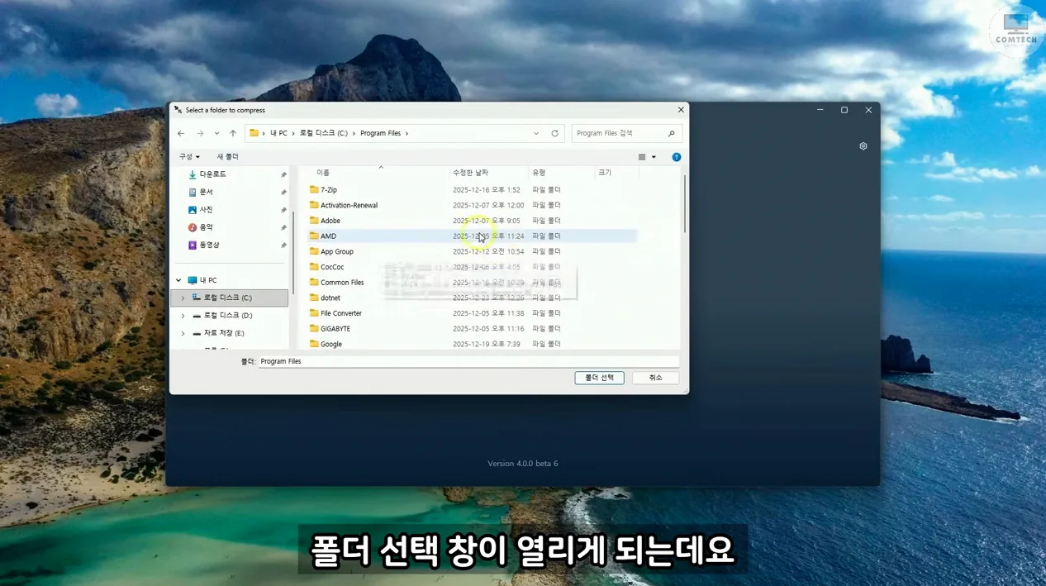Minimize the background app window
Screen dimensions: 1046x586
[820, 110]
